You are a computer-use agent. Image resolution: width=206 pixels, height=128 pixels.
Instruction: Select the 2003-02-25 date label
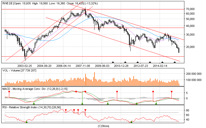24,66
